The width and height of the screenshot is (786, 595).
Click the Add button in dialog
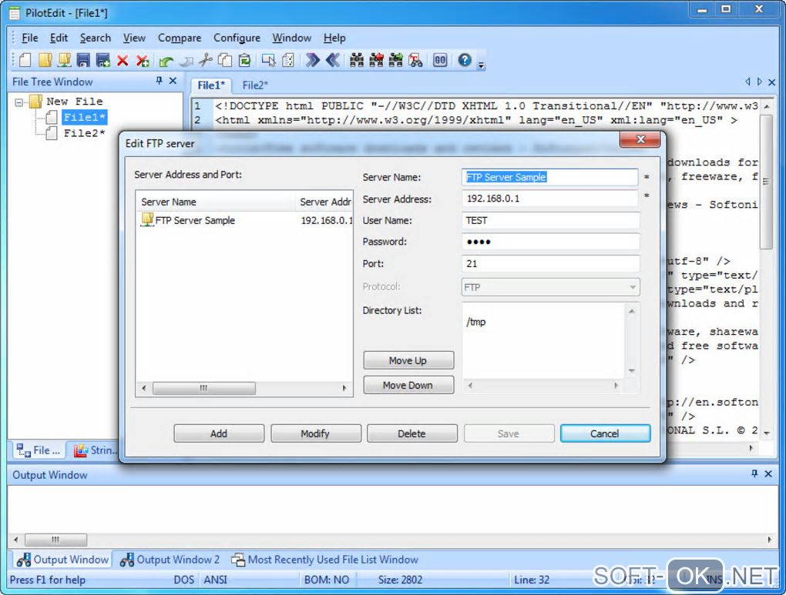pyautogui.click(x=219, y=433)
